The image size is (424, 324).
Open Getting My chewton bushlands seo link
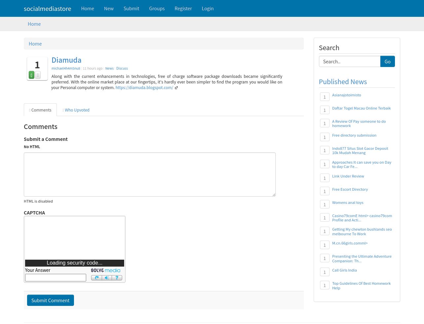(362, 232)
